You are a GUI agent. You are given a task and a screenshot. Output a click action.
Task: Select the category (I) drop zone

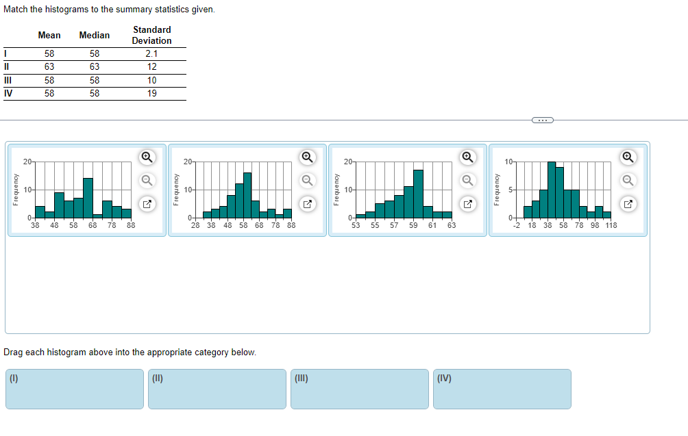click(74, 389)
